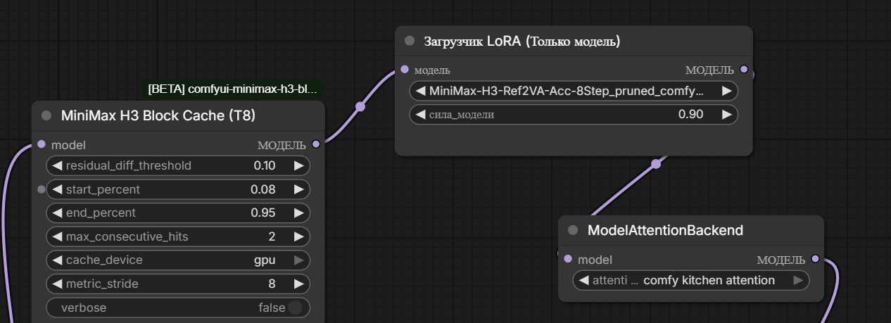Screen dimensions: 891x323
Task: Collapse the Загрузчик LoRA node dot
Action: point(410,41)
